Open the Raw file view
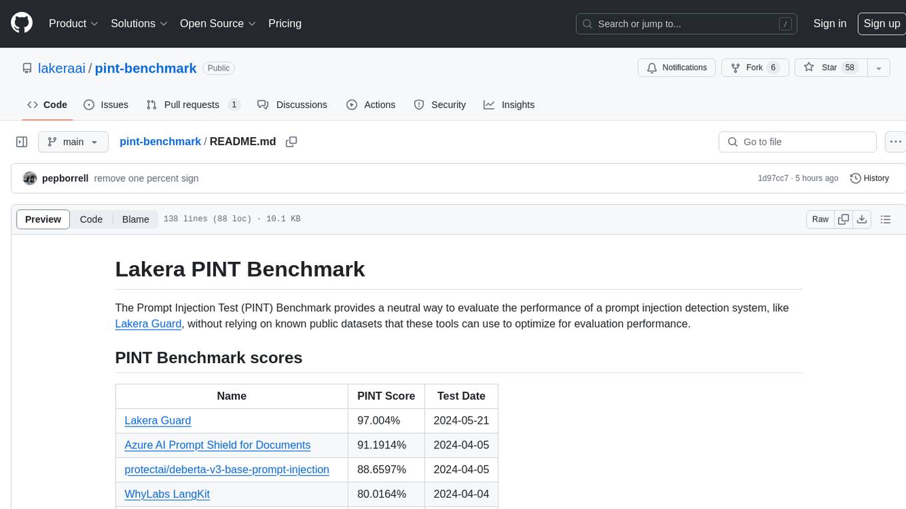Viewport: 906px width, 509px height. (820, 219)
